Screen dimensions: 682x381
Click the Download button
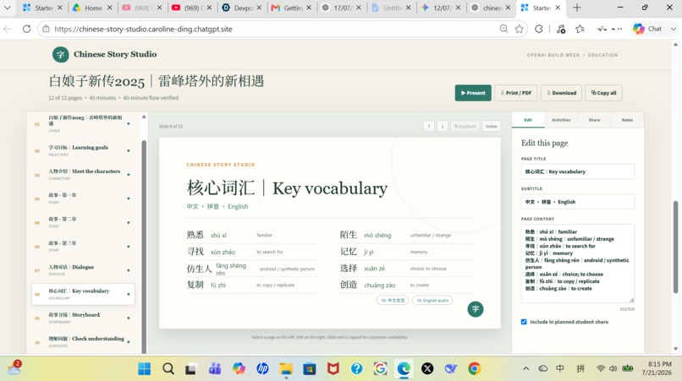[562, 93]
